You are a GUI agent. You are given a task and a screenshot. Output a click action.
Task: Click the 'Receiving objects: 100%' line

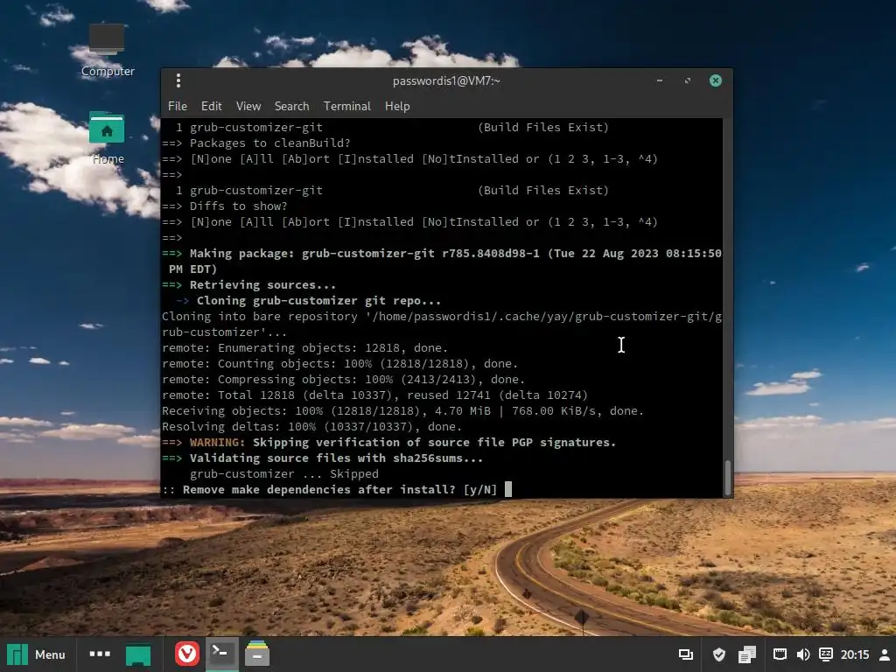pyautogui.click(x=402, y=411)
